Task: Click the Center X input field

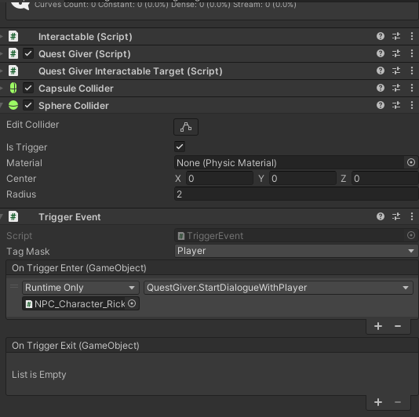Action: pos(220,179)
